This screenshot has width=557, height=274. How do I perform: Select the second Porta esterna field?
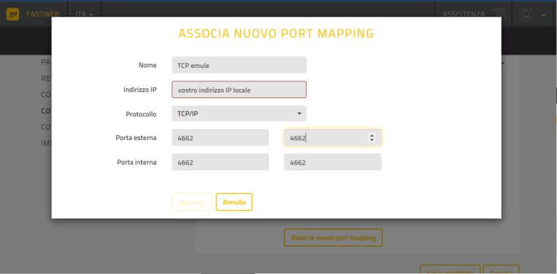coord(333,137)
